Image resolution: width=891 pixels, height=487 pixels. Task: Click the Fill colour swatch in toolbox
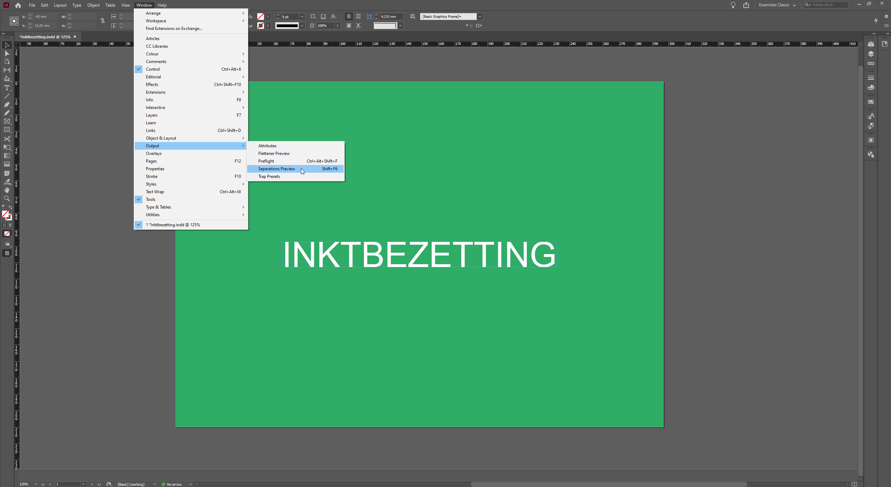[5, 214]
